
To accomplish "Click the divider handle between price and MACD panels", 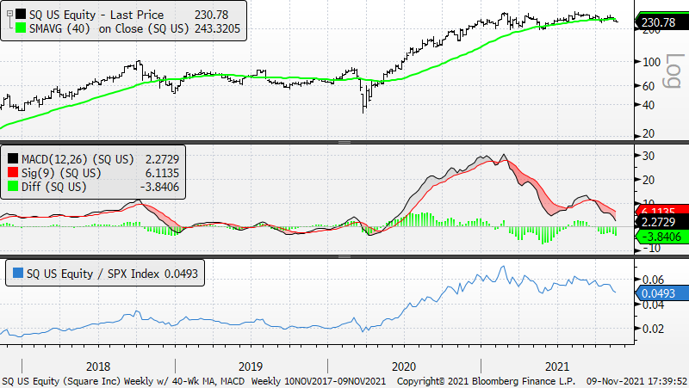I will click(344, 142).
